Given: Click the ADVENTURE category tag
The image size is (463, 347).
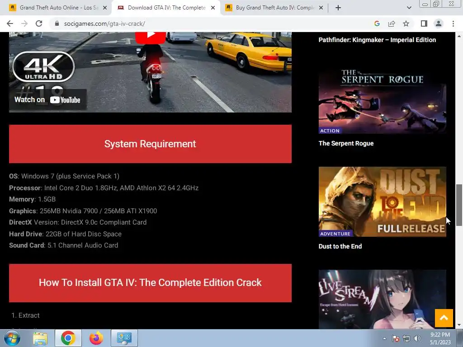Looking at the screenshot, I should 335,234.
